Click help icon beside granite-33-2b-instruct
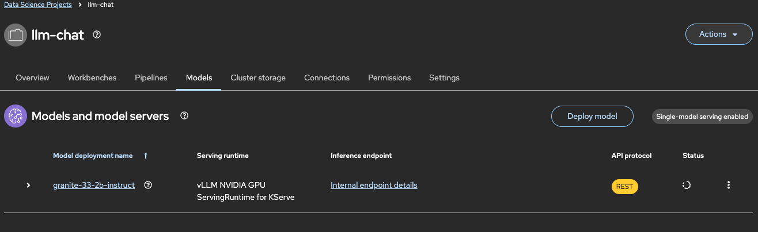The height and width of the screenshot is (232, 758). (148, 185)
